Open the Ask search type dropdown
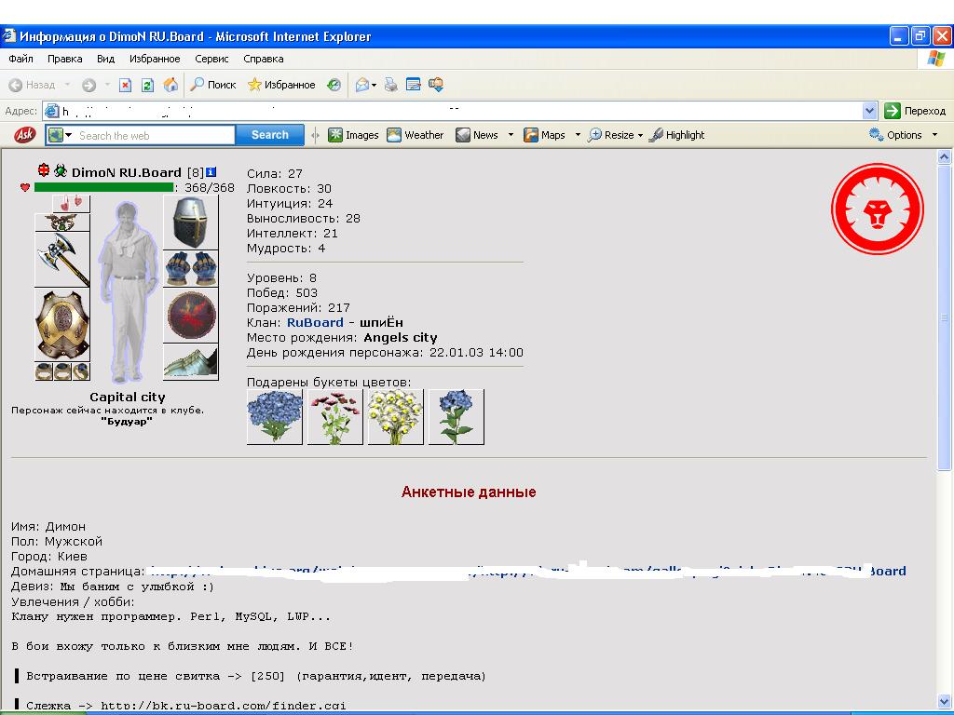The width and height of the screenshot is (954, 715). point(61,135)
